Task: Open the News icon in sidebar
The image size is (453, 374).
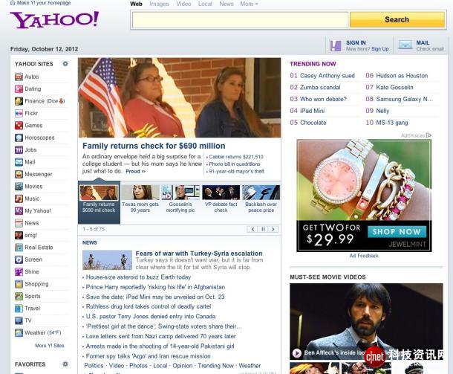Action: pos(19,223)
